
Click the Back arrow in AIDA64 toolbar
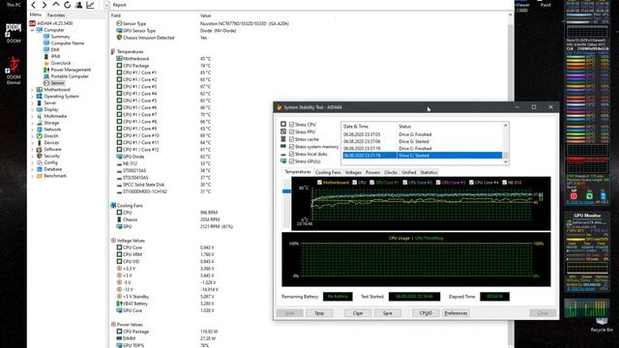[x=34, y=5]
